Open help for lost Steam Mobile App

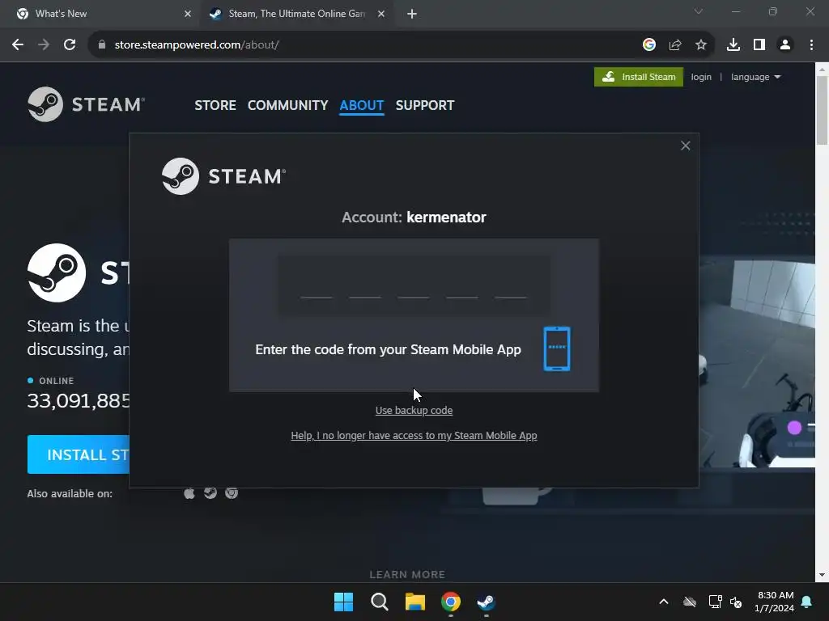coord(414,436)
